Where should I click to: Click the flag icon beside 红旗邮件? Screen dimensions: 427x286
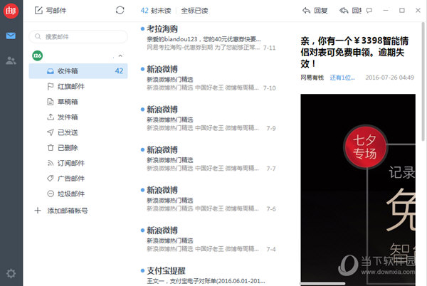click(51, 87)
